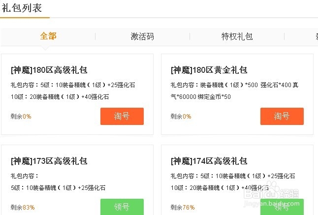Click 剩余0% text in 180区高级礼包 card
This screenshot has height=215, width=318.
tap(21, 116)
